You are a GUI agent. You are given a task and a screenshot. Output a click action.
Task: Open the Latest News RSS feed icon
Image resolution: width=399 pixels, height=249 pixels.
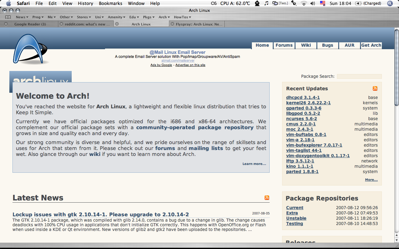click(x=267, y=198)
